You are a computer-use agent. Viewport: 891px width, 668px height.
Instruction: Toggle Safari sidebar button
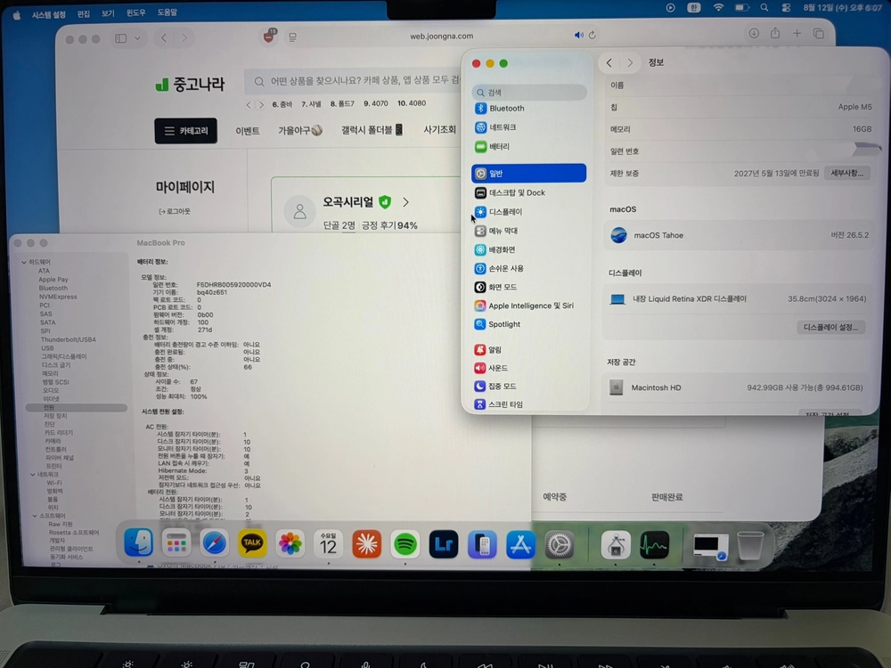click(x=120, y=38)
